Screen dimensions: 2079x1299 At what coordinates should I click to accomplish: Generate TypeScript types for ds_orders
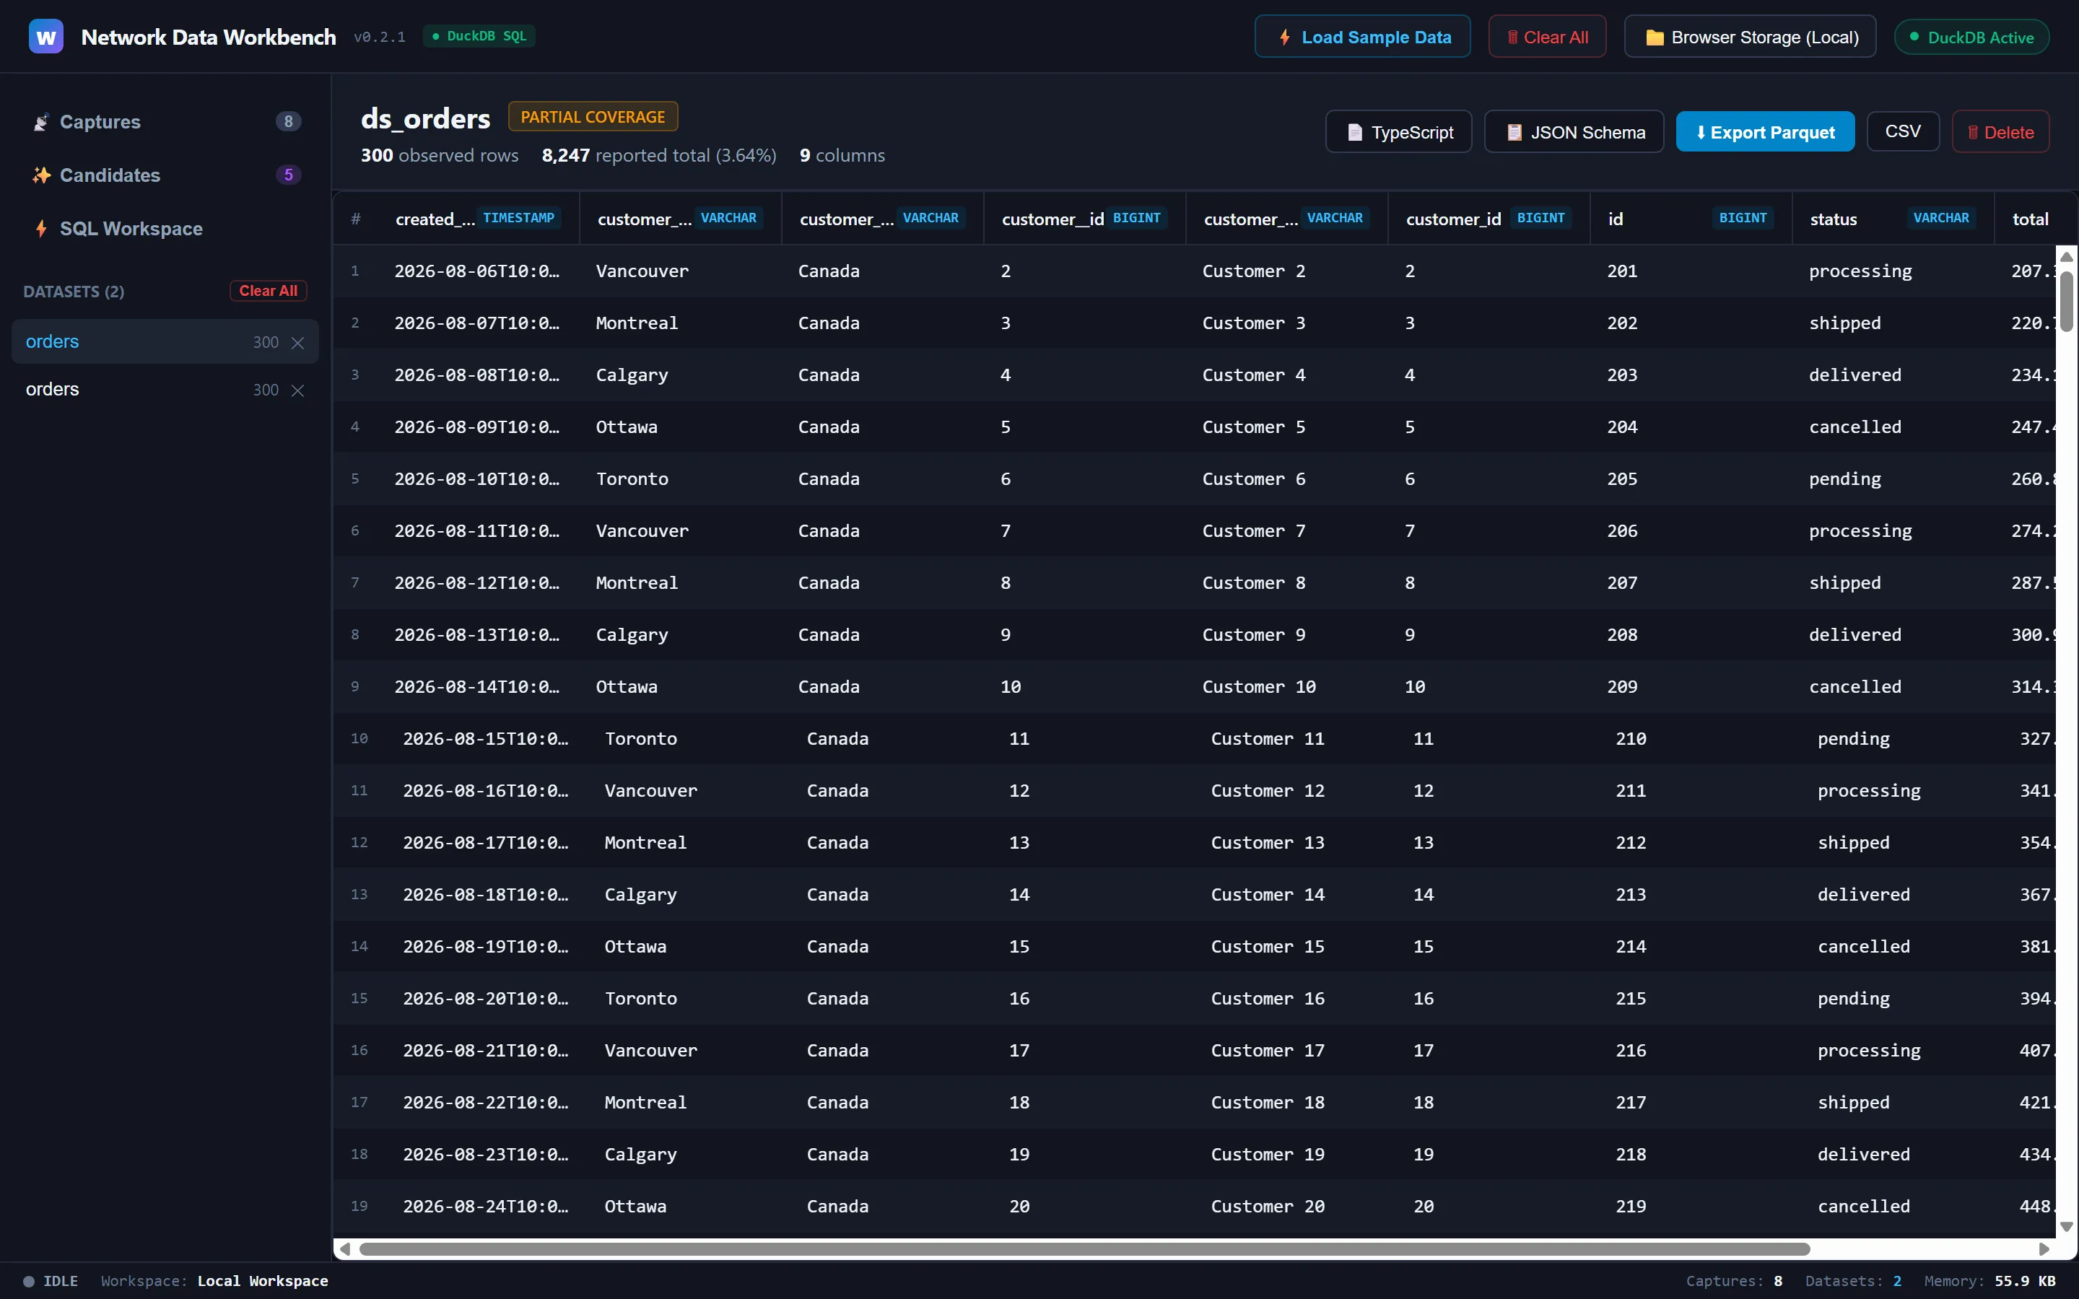pos(1398,132)
